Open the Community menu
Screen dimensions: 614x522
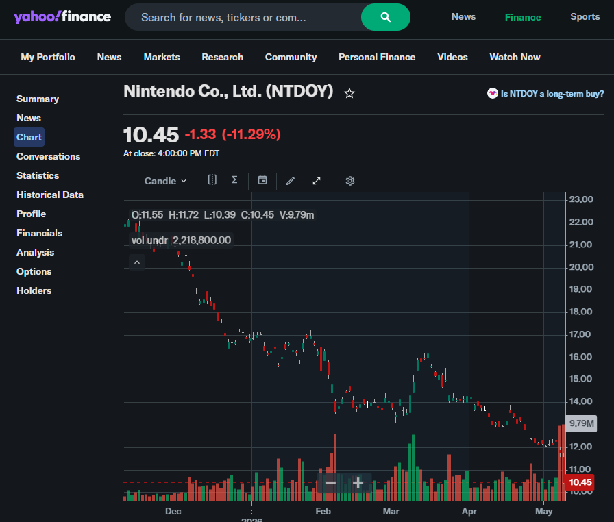(x=291, y=57)
